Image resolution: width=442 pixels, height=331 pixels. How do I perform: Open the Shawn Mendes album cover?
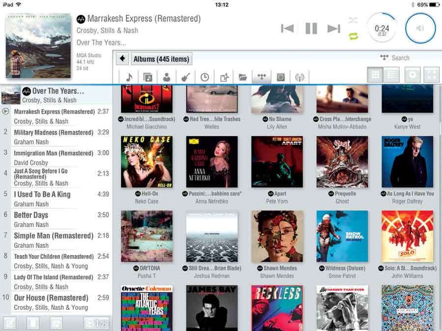click(277, 236)
